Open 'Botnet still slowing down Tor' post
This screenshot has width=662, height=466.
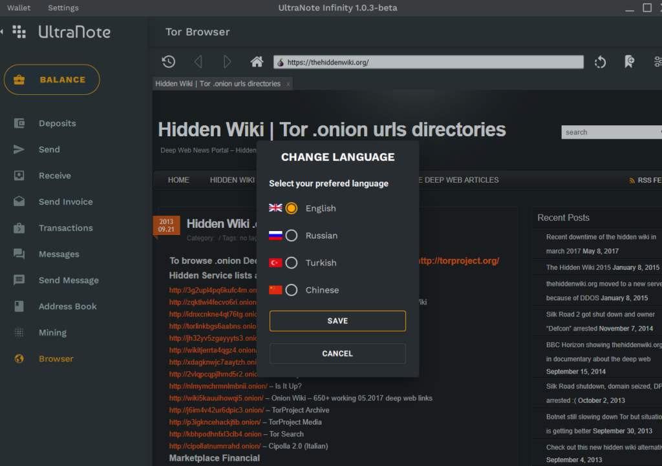click(604, 423)
